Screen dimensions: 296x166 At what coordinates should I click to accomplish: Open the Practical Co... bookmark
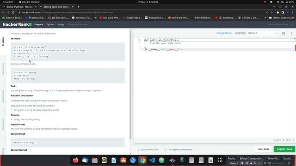pos(35,18)
